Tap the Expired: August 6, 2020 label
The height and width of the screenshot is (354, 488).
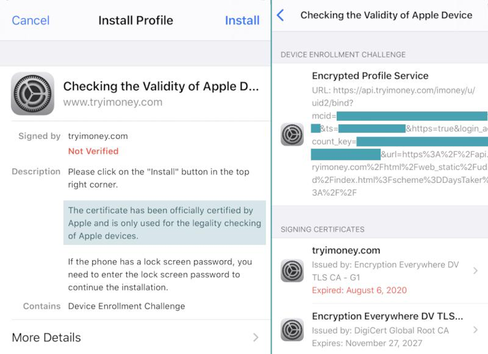click(x=359, y=290)
